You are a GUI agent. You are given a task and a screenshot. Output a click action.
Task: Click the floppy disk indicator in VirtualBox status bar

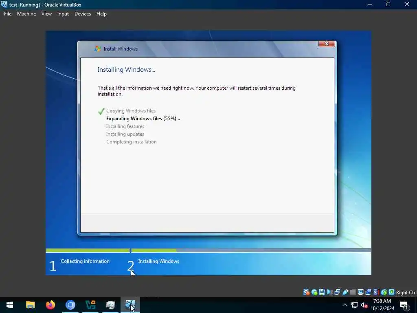coord(322,292)
